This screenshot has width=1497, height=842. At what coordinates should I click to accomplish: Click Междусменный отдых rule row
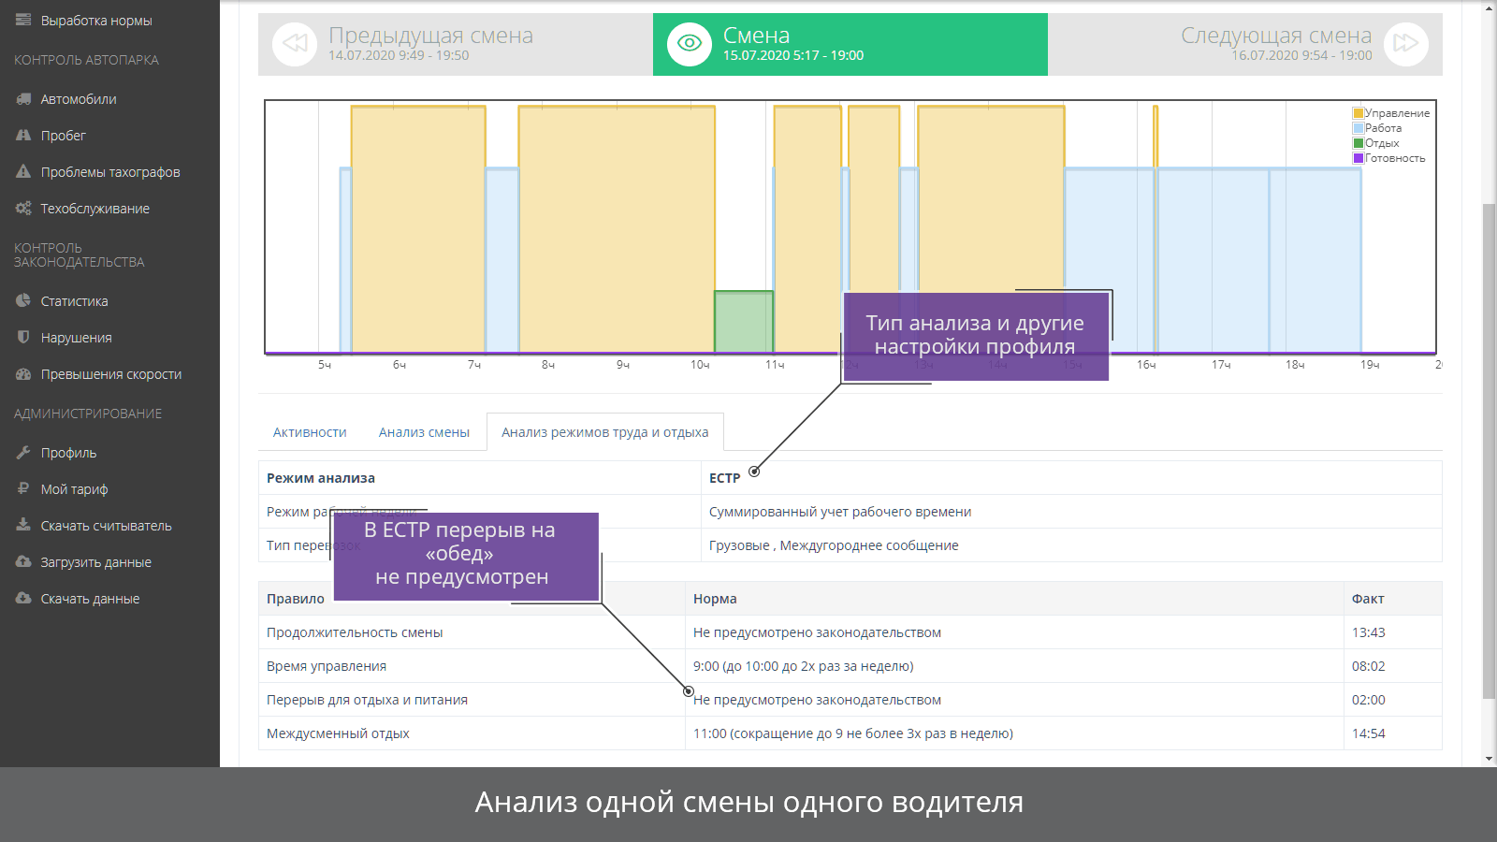850,733
